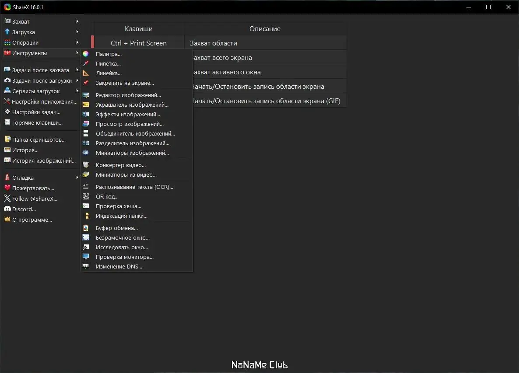Click the Захват активного окна row
This screenshot has height=373, width=519.
(x=270, y=72)
